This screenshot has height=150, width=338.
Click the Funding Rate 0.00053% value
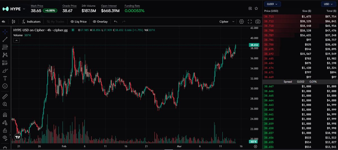point(134,10)
